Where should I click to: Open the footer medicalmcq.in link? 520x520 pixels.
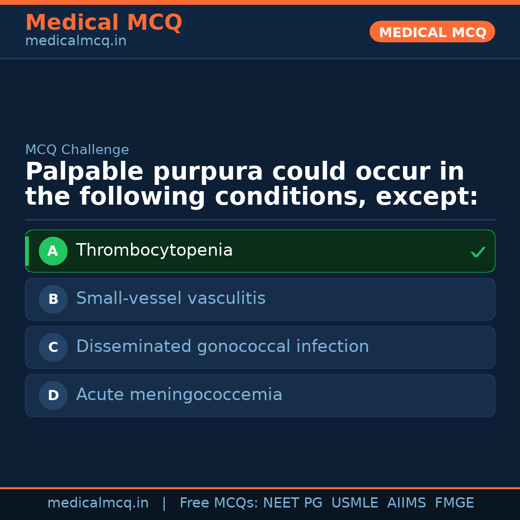tap(98, 503)
